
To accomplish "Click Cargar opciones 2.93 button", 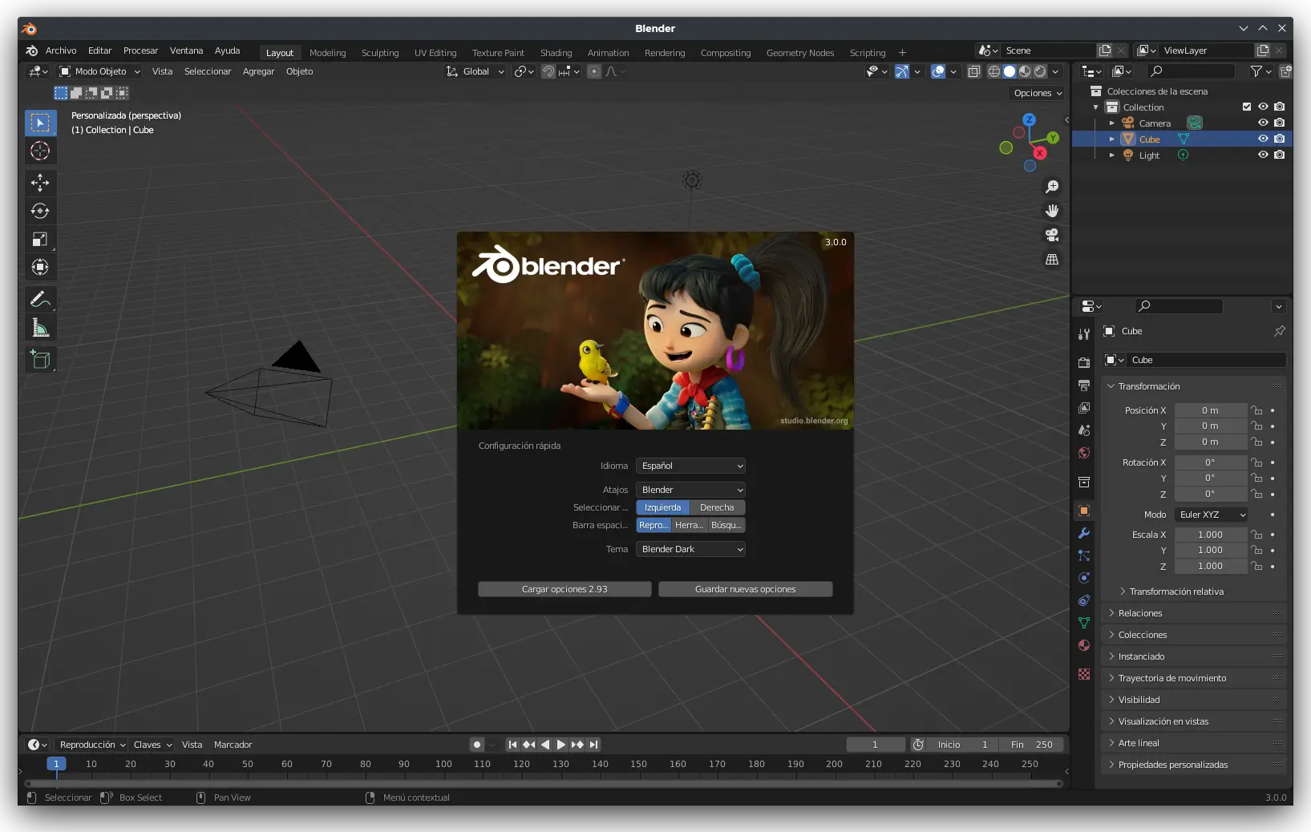I will click(564, 589).
